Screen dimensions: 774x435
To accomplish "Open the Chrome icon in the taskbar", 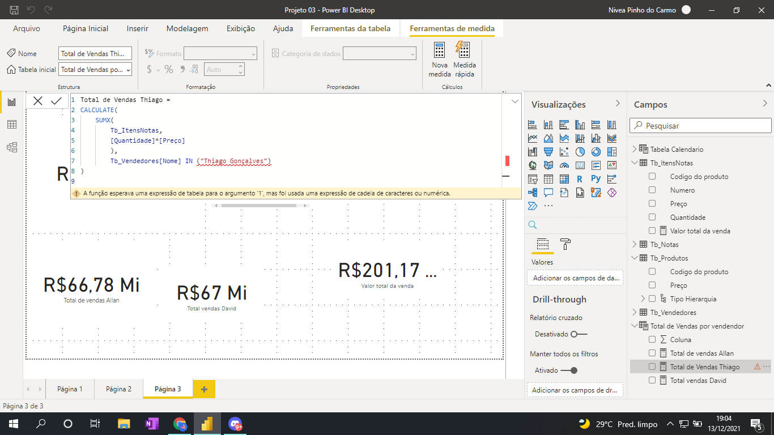I will [180, 424].
